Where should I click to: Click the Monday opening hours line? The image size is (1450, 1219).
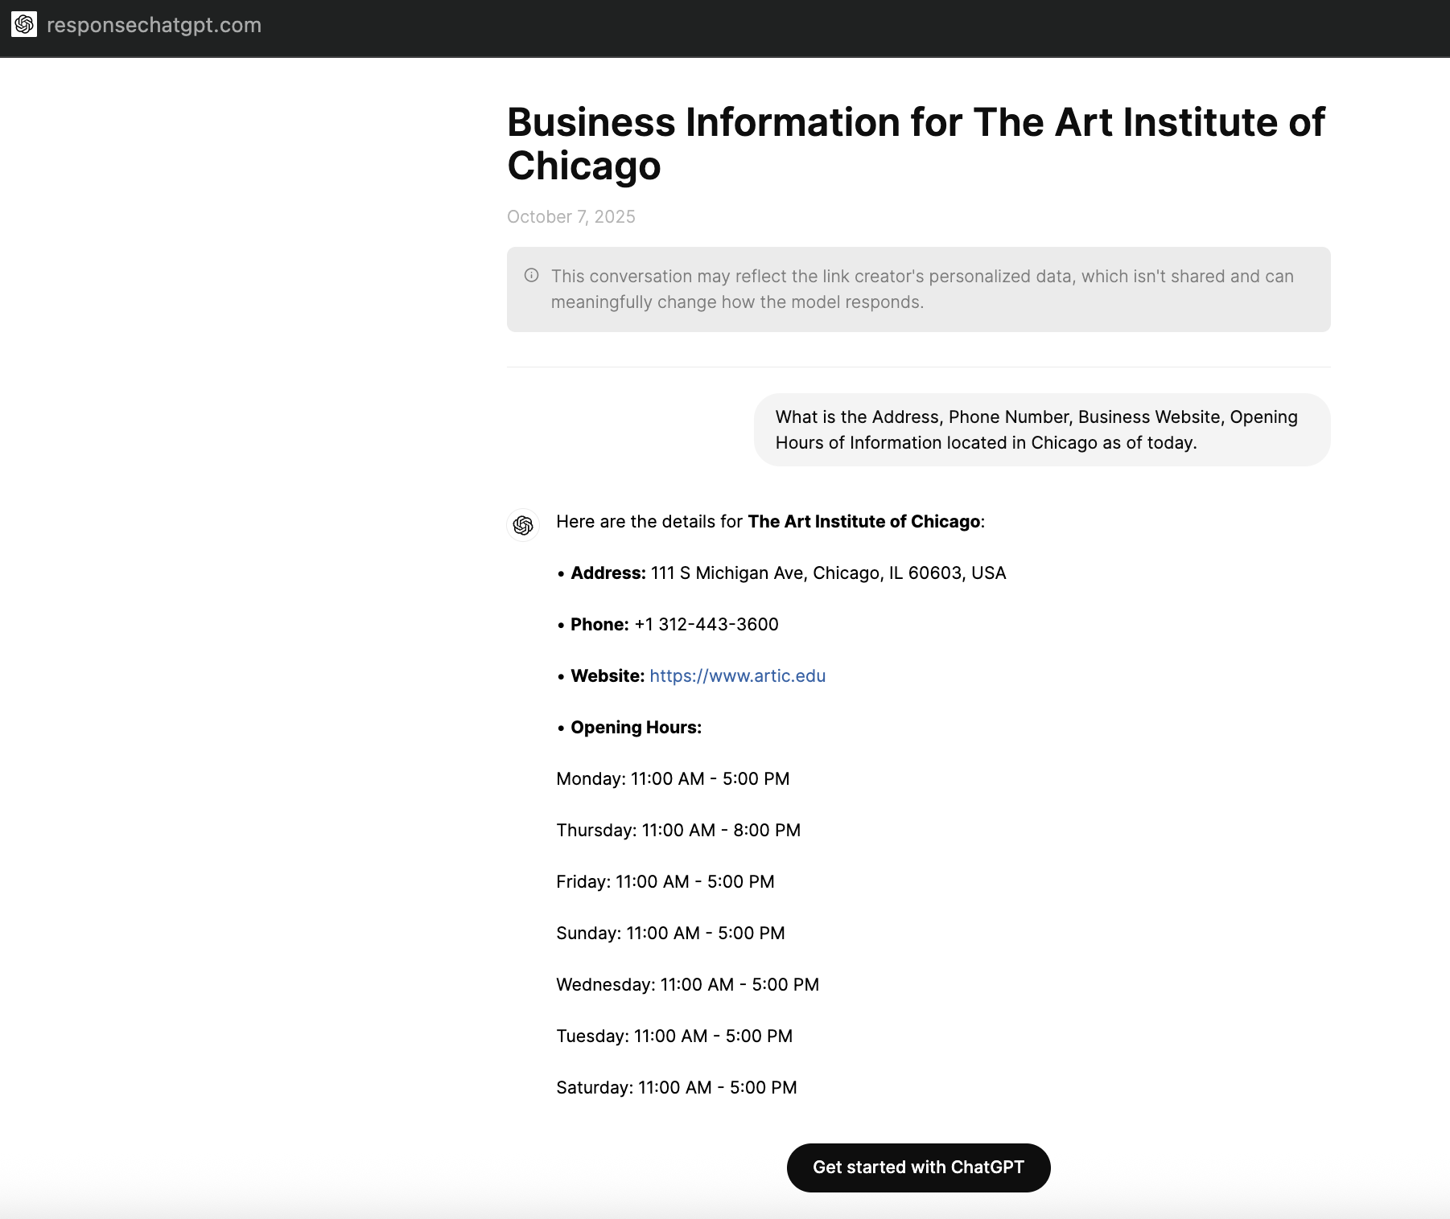[673, 779]
